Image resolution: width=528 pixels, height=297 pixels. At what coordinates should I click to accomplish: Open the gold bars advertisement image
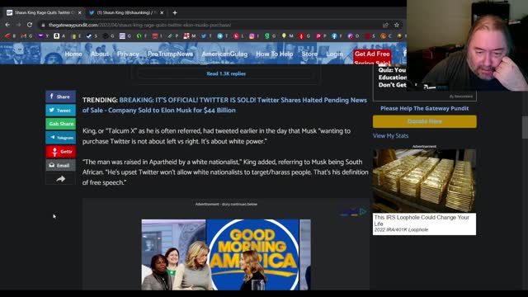point(424,181)
